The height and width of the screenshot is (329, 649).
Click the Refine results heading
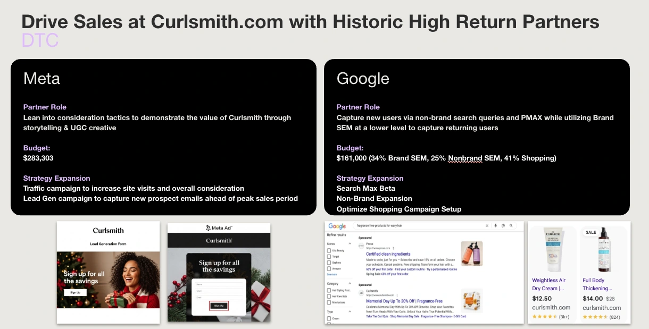(337, 235)
